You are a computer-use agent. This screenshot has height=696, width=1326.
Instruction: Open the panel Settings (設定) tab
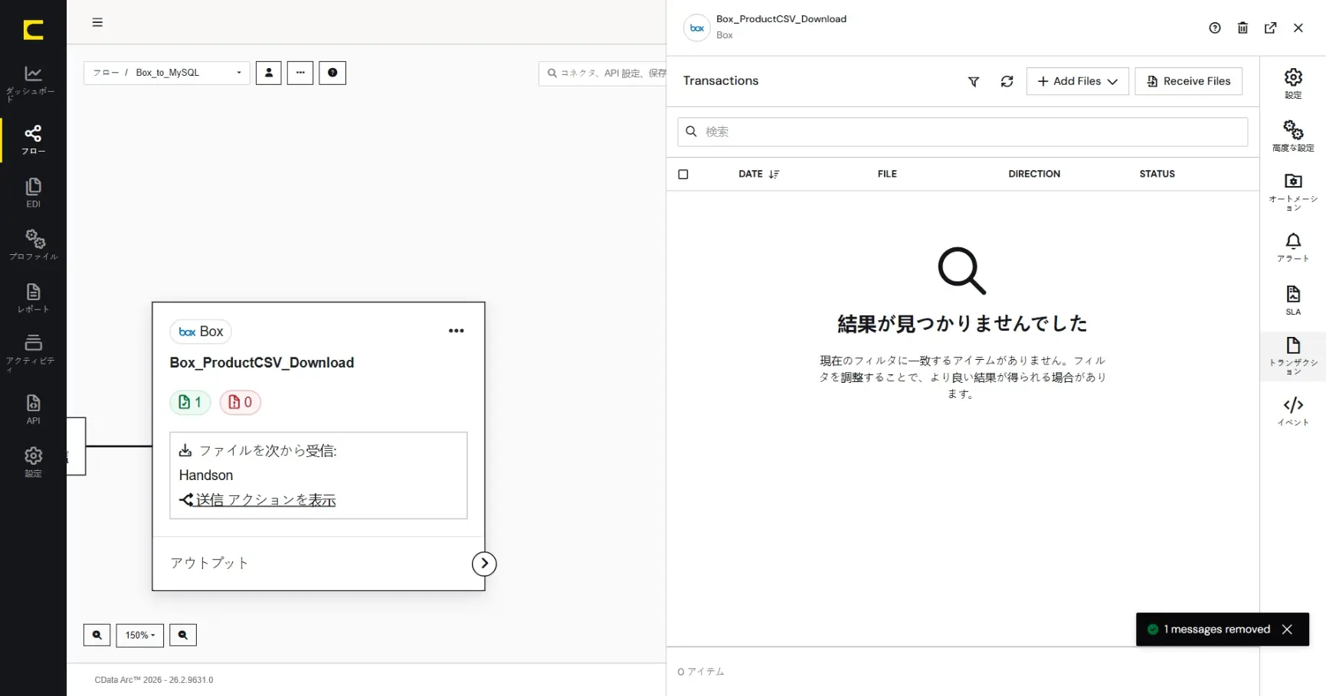pyautogui.click(x=1293, y=83)
